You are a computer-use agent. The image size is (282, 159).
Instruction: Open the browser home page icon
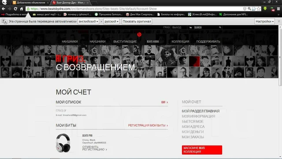22,9
